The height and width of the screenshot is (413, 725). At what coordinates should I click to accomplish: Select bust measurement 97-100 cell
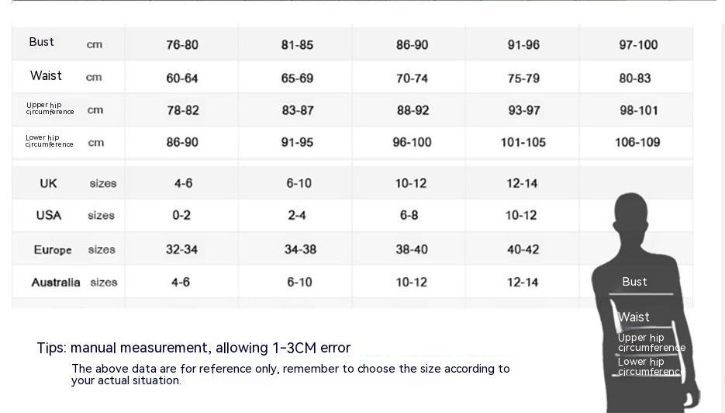click(x=638, y=45)
